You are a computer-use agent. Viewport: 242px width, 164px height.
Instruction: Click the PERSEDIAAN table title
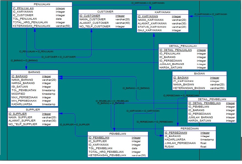coord(189,128)
